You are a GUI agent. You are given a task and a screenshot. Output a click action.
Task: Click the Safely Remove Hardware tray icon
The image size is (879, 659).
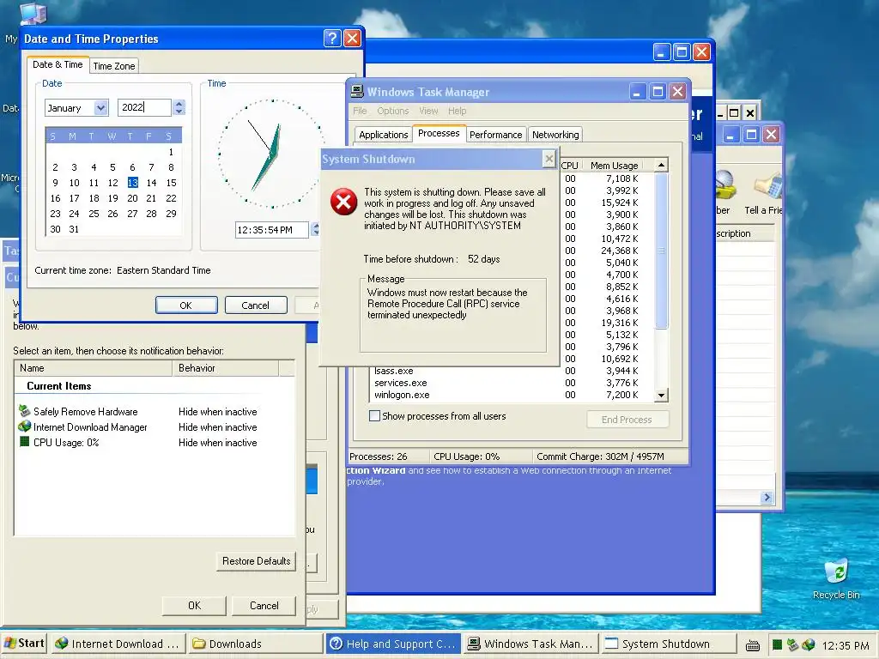[792, 644]
